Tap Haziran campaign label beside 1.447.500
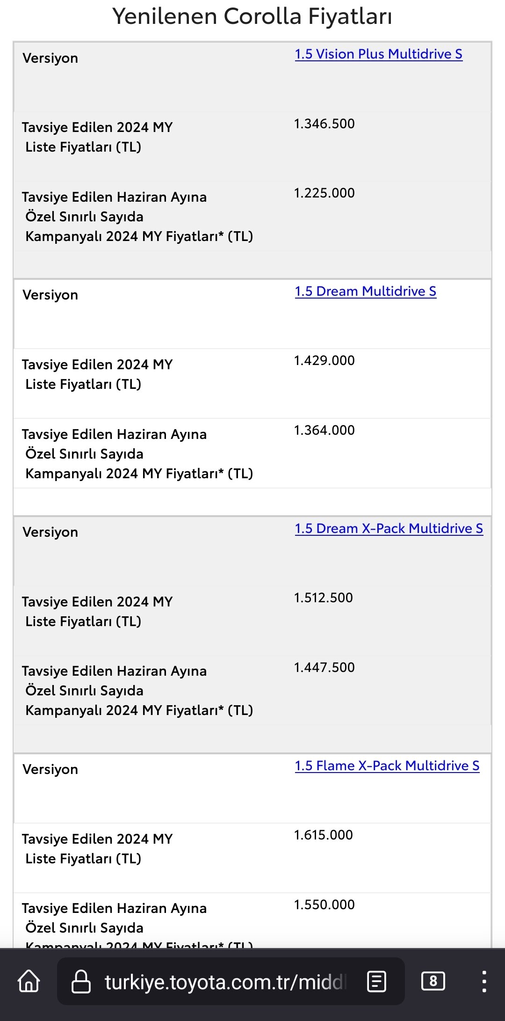 137,691
